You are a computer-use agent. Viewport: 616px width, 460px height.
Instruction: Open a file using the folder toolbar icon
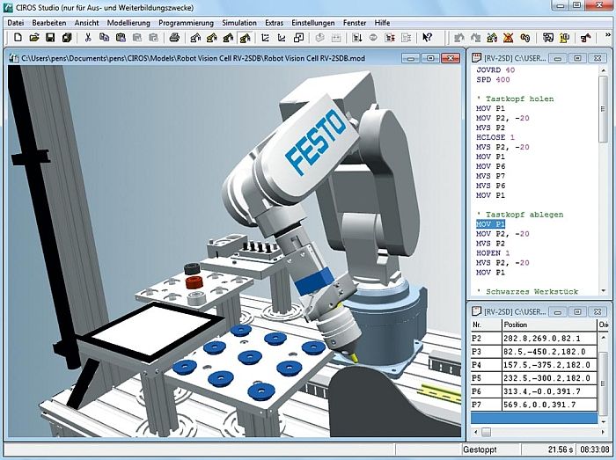pyautogui.click(x=34, y=38)
